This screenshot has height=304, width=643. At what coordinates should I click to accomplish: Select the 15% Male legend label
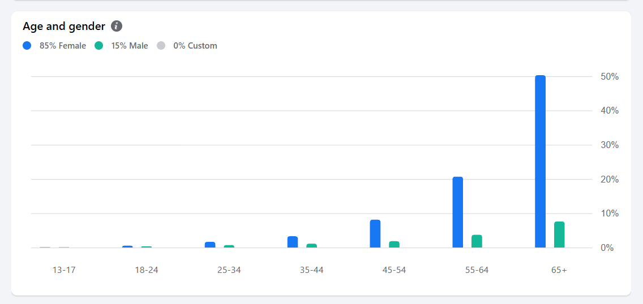[x=130, y=46]
